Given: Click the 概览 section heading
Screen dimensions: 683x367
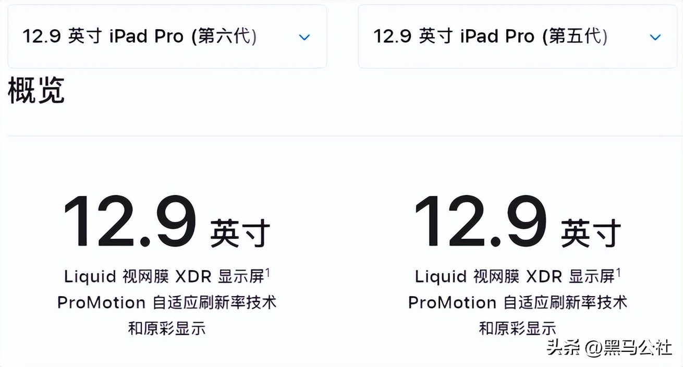Looking at the screenshot, I should [x=36, y=91].
